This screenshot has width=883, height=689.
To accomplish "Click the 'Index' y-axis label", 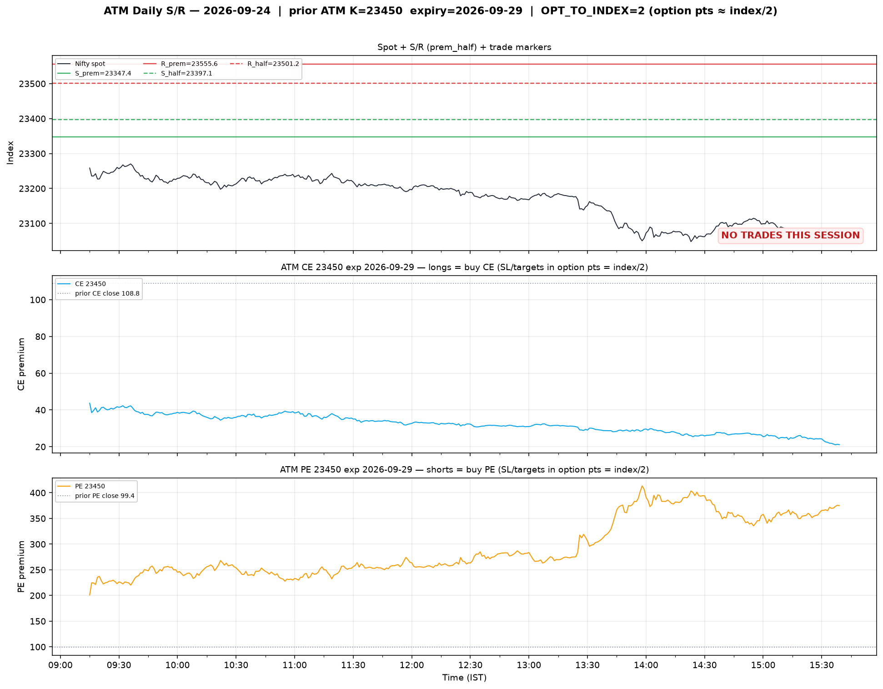I will [11, 152].
